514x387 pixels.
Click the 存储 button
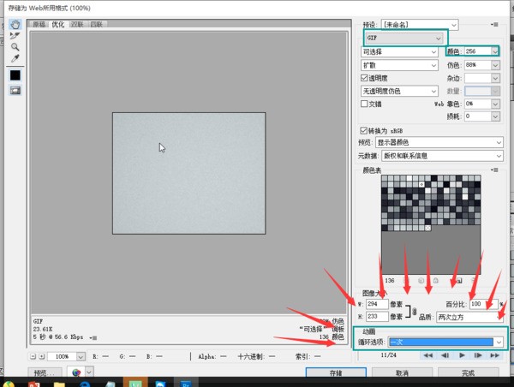[335, 374]
